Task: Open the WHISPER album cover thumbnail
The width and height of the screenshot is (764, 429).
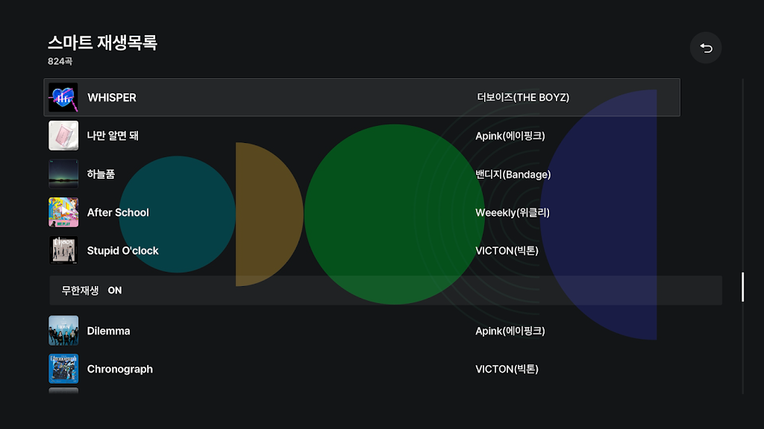Action: [x=63, y=98]
